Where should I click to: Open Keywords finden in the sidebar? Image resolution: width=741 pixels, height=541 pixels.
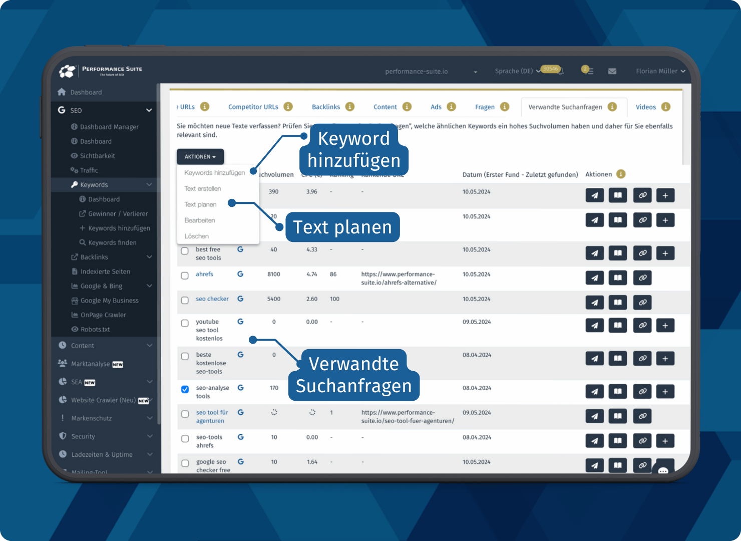[112, 243]
